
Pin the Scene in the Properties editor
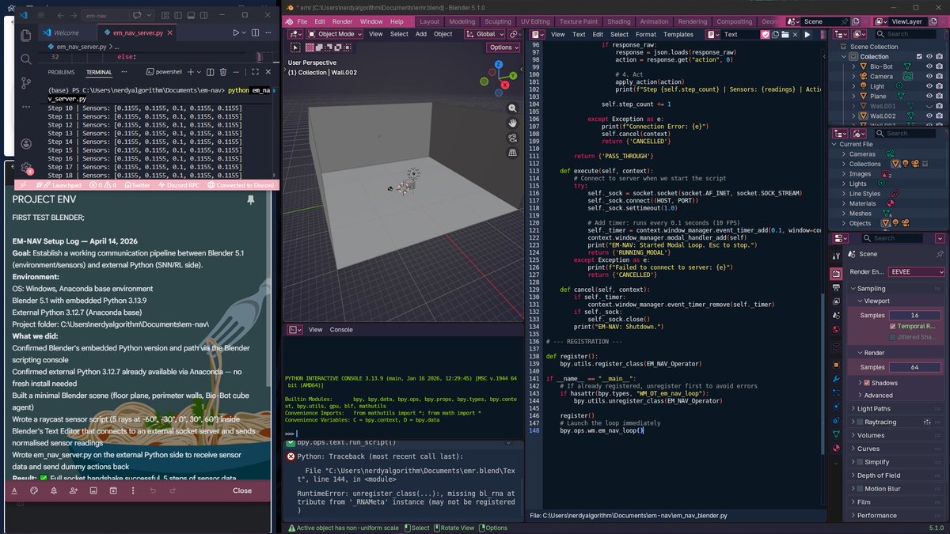pos(940,255)
